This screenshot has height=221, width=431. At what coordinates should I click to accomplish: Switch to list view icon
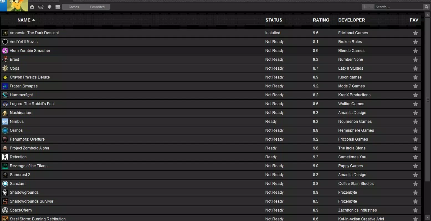click(58, 7)
